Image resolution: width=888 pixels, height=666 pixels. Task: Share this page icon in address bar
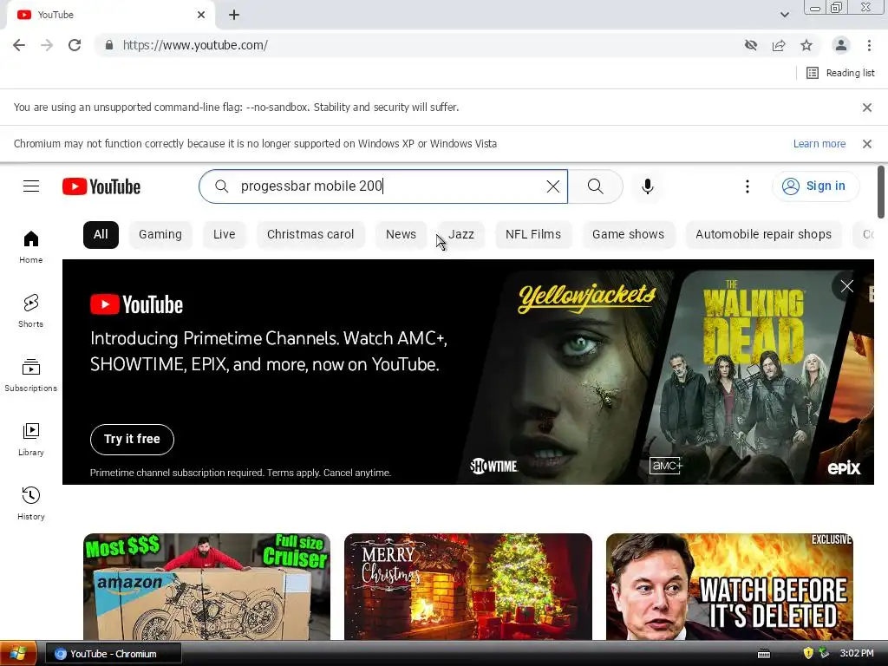[779, 45]
